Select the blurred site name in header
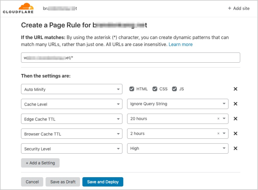258x190 pixels. tap(60, 8)
